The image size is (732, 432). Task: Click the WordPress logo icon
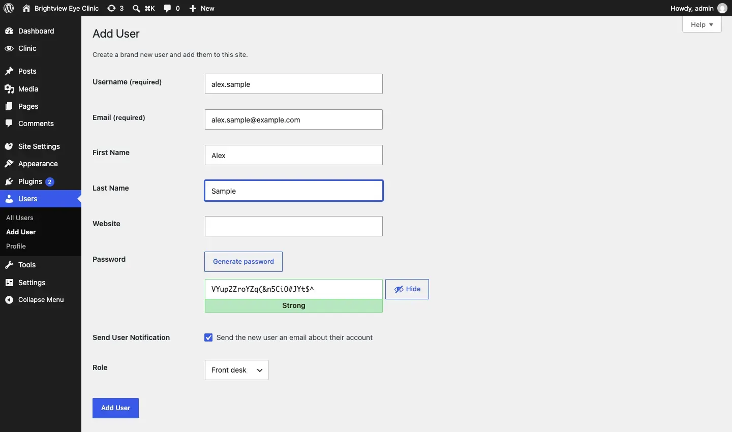(x=9, y=8)
